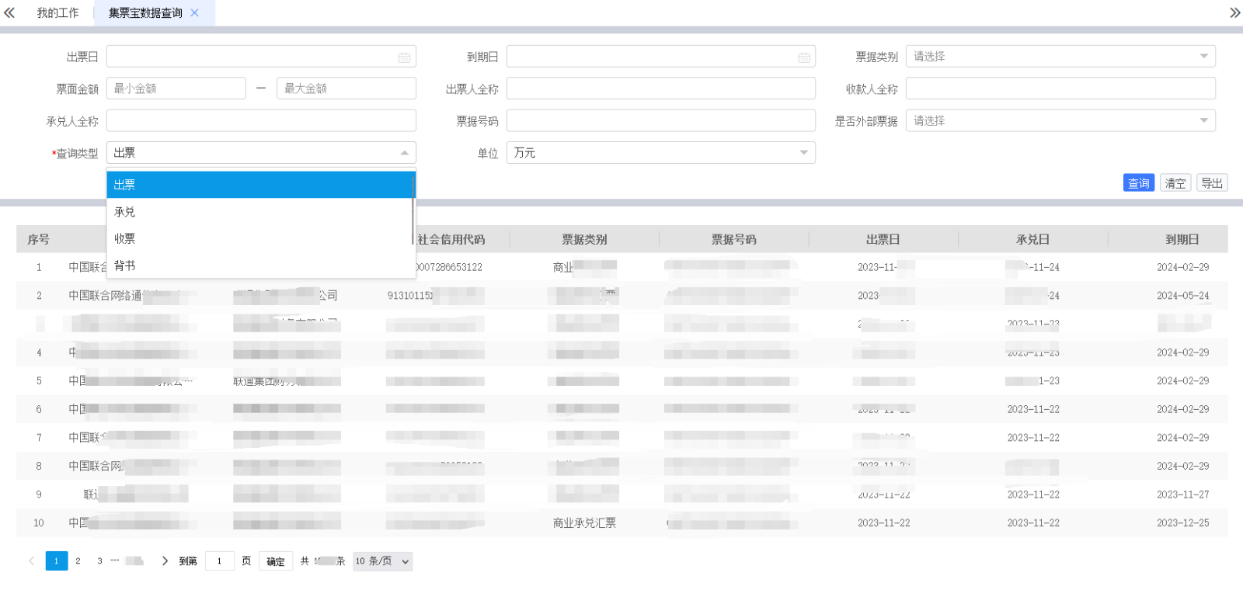Open the 10 条/页 page size selector
The width and height of the screenshot is (1243, 590).
pos(382,561)
